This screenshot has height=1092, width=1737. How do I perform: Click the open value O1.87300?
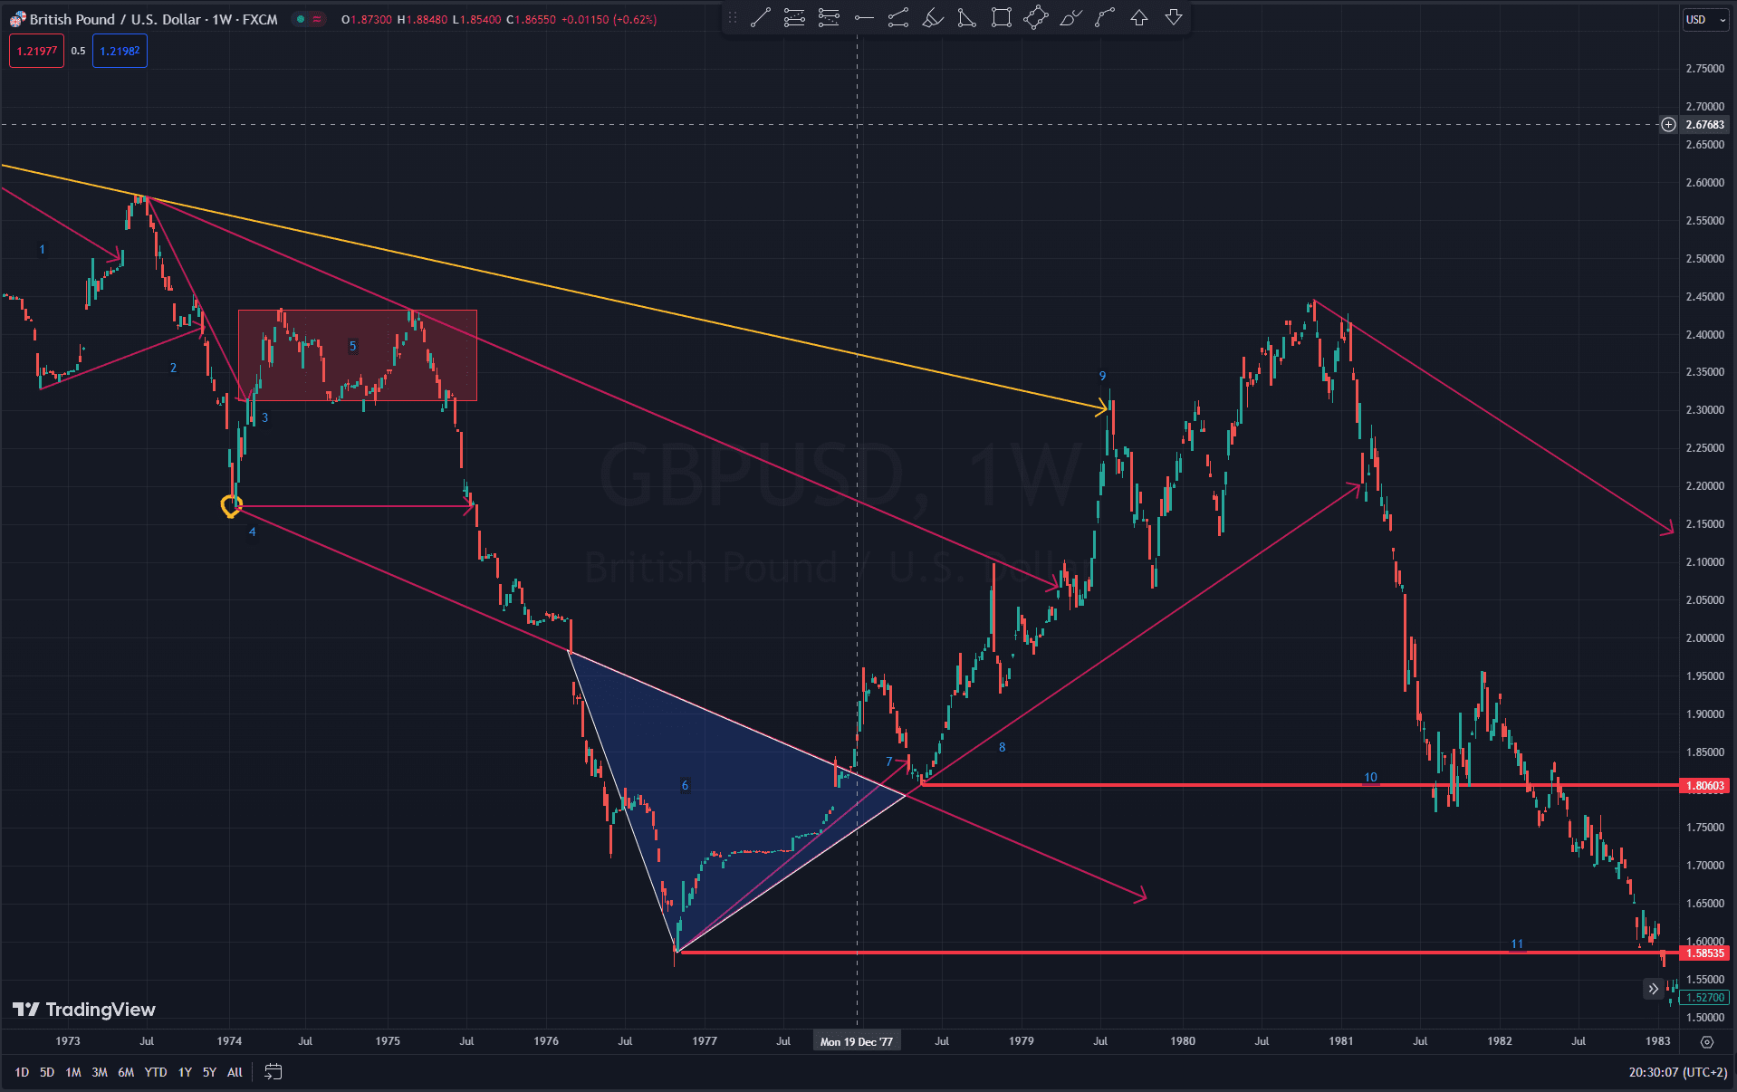point(367,19)
